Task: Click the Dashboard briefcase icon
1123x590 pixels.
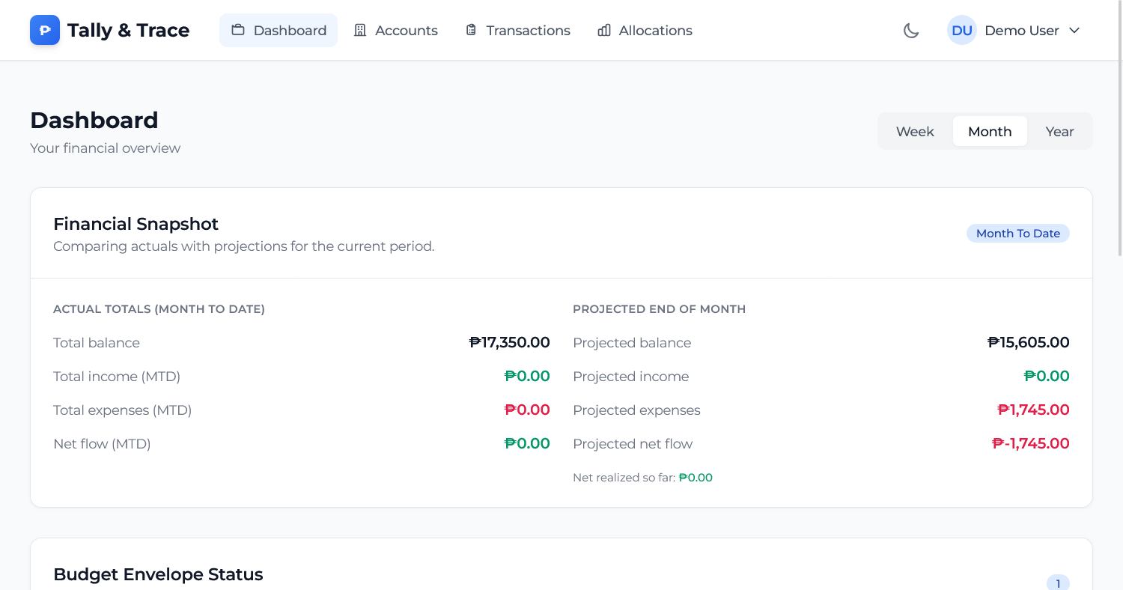Action: click(x=238, y=31)
